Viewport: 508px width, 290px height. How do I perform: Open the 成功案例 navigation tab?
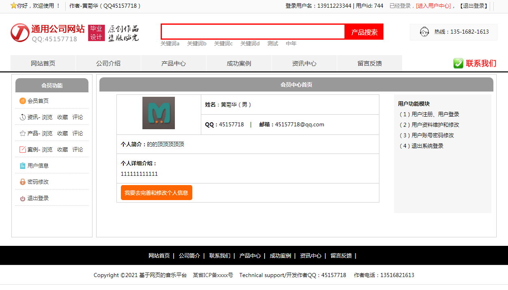pos(239,63)
